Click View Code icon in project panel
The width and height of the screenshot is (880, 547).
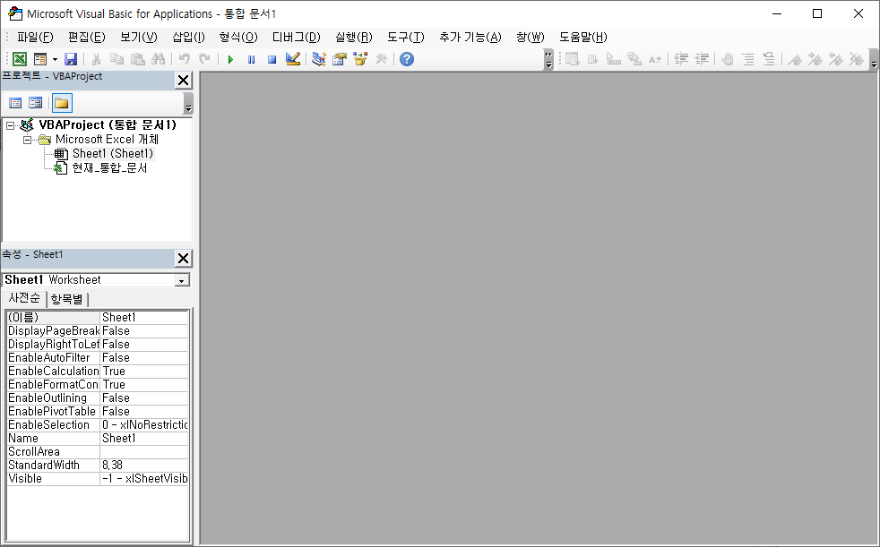[x=15, y=103]
